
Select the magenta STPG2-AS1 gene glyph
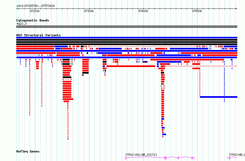[x=160, y=158]
